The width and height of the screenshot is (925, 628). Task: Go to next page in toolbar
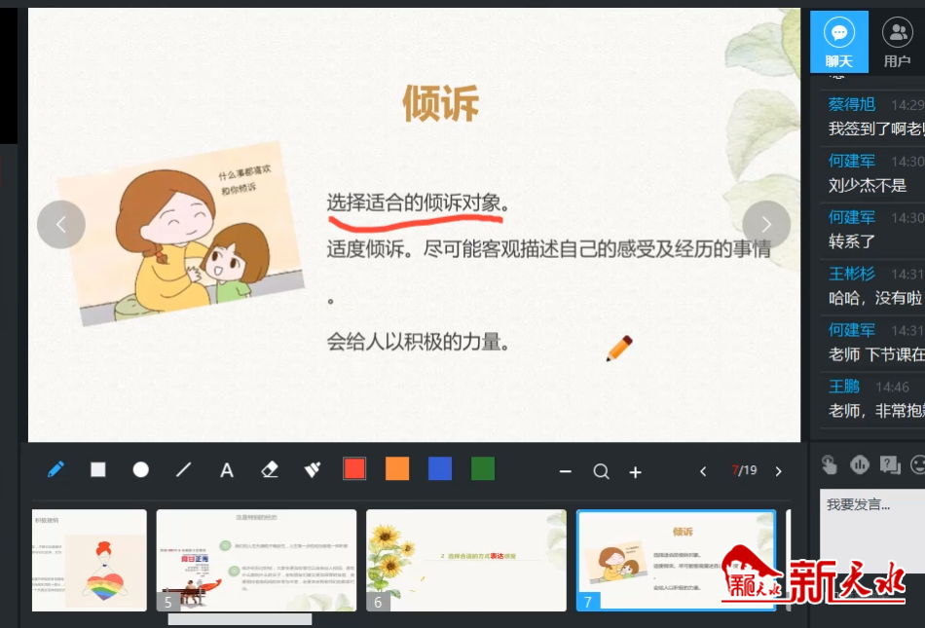point(778,471)
